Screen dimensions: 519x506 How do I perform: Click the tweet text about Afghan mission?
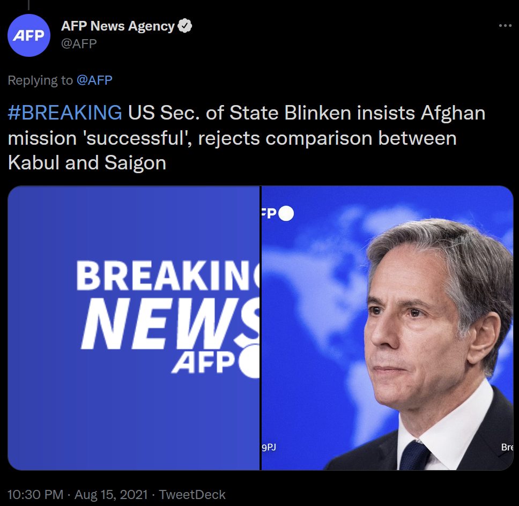(247, 138)
